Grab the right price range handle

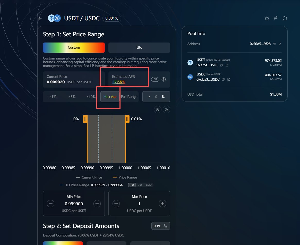point(127,119)
